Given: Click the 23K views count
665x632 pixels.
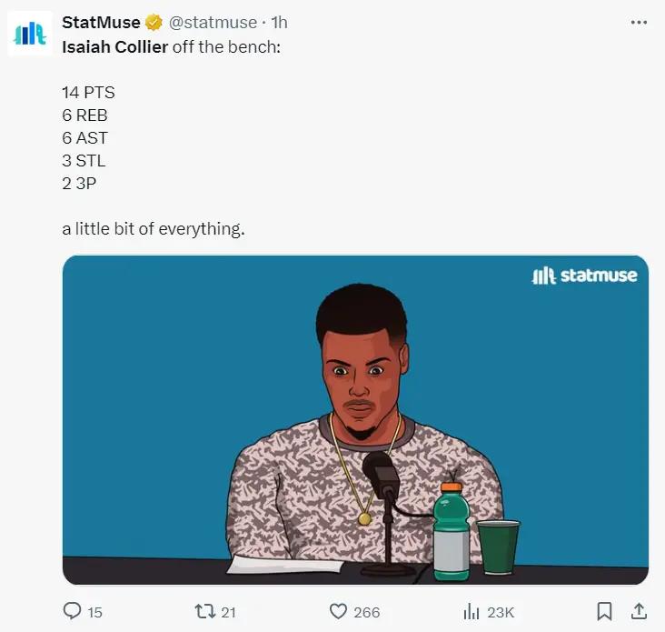Looking at the screenshot, I should pos(501,612).
